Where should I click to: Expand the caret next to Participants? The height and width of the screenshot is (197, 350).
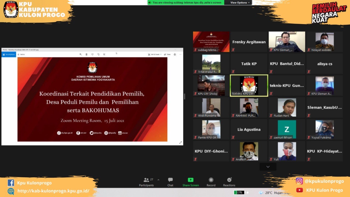click(158, 180)
